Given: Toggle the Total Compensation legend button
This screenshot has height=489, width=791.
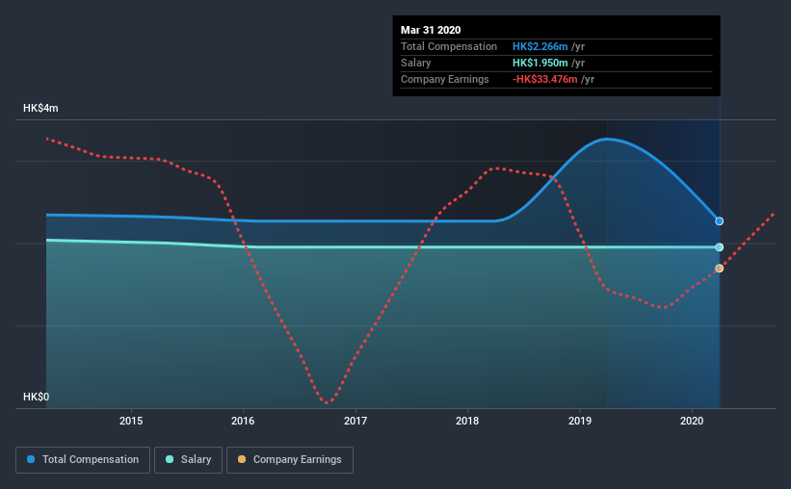Looking at the screenshot, I should coord(83,460).
